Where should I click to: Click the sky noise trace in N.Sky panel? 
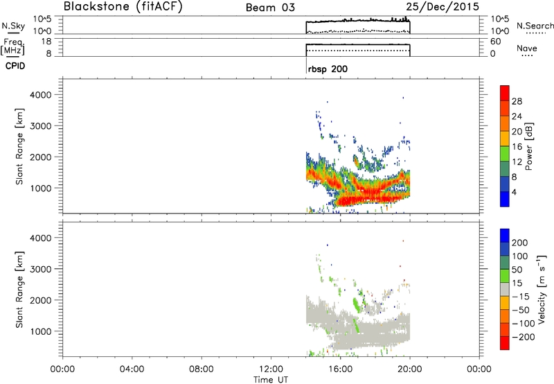click(x=357, y=21)
